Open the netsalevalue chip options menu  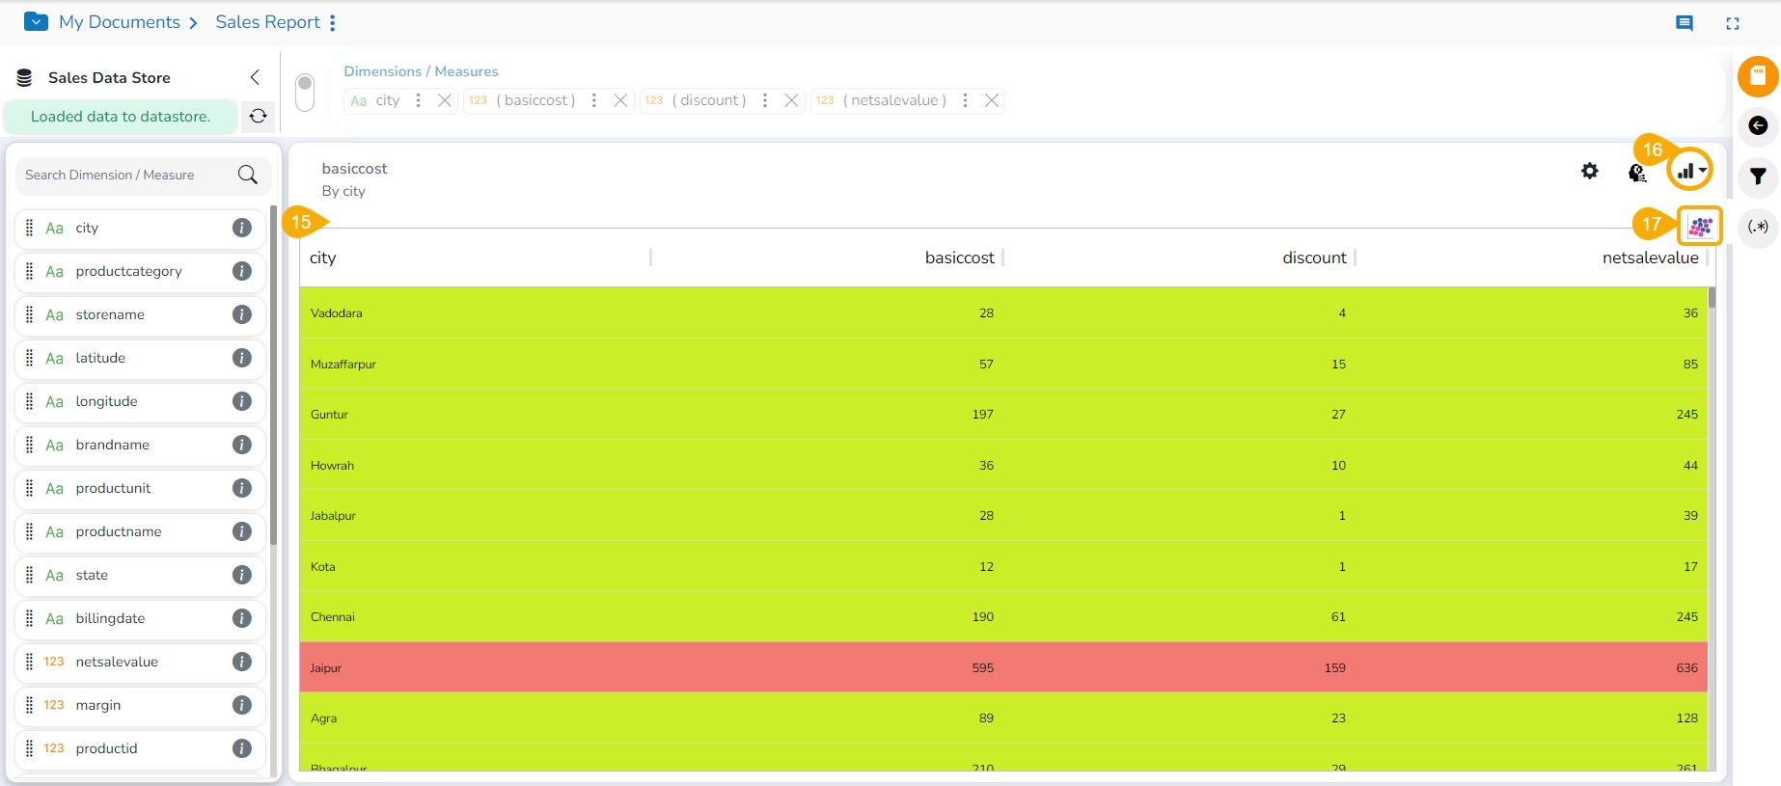tap(965, 100)
